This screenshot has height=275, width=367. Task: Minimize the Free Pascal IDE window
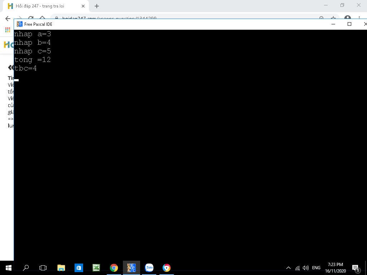click(334, 24)
